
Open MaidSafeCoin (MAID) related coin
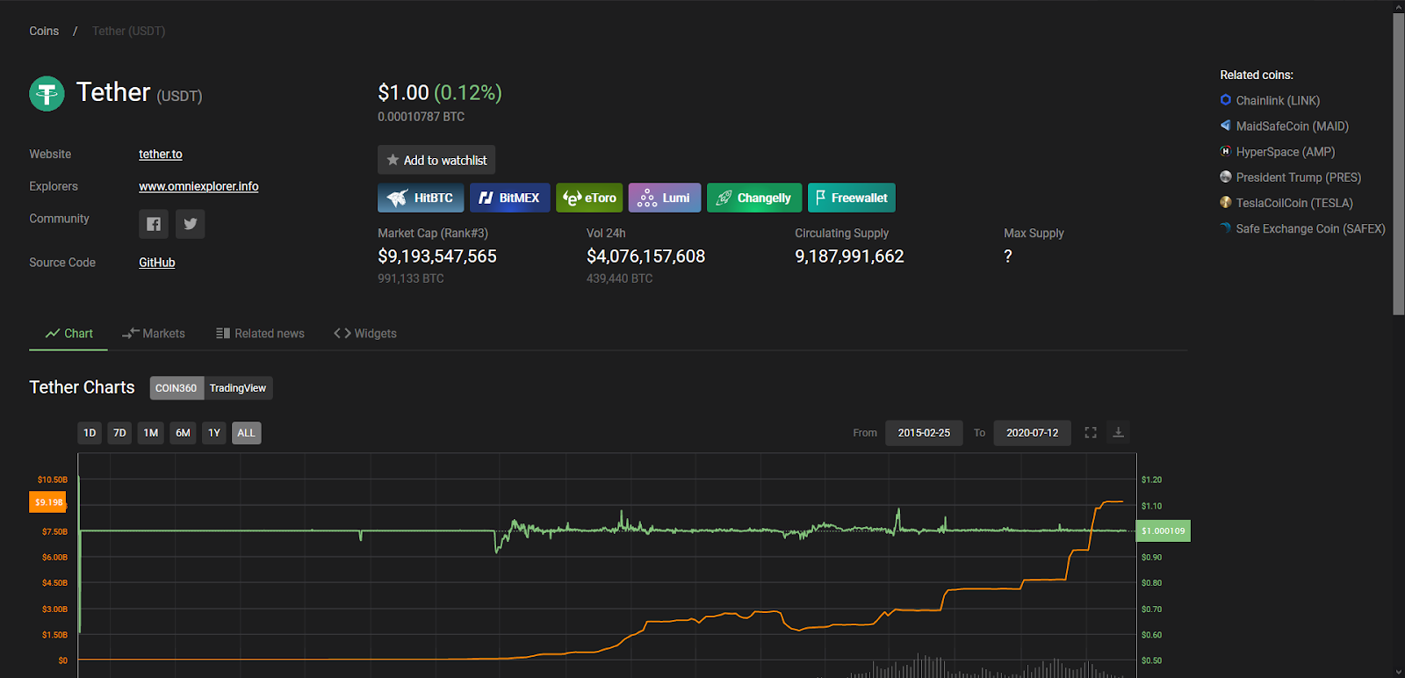pos(1293,126)
